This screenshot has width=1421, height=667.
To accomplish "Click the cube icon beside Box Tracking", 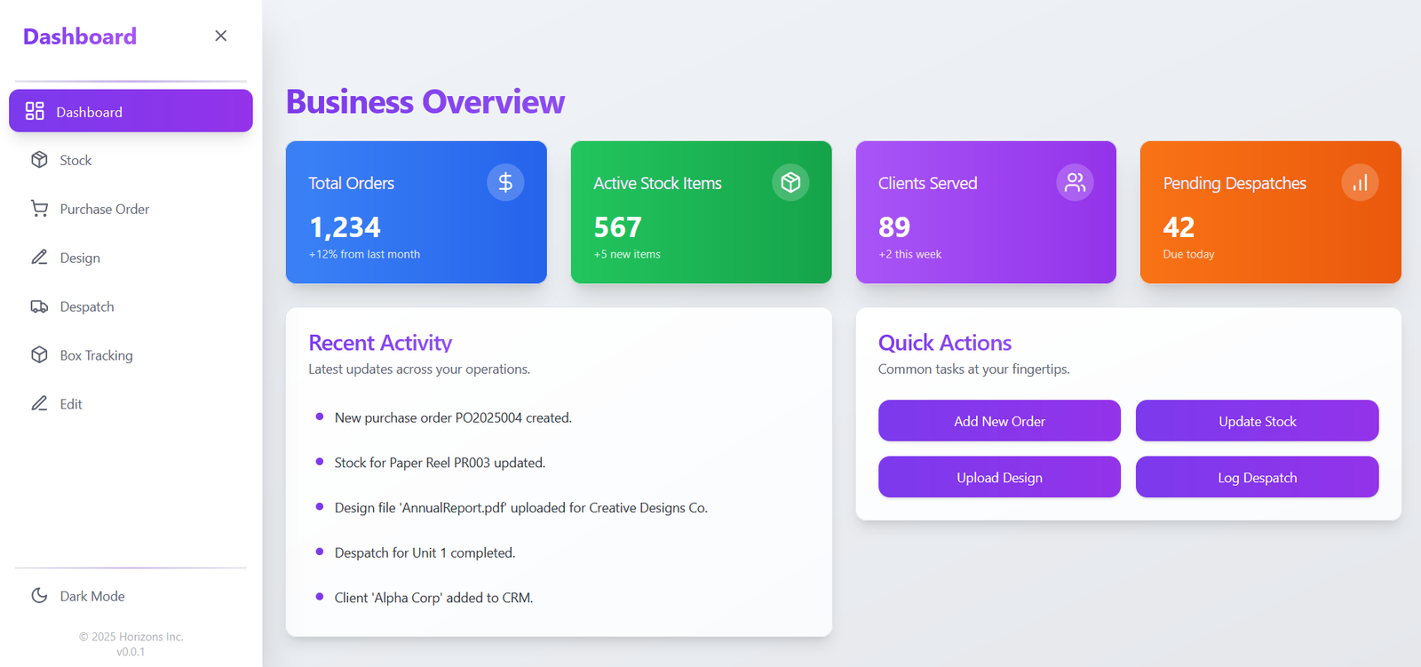I will 39,355.
